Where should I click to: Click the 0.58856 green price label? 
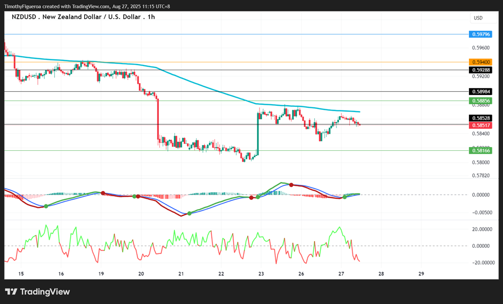(x=480, y=101)
